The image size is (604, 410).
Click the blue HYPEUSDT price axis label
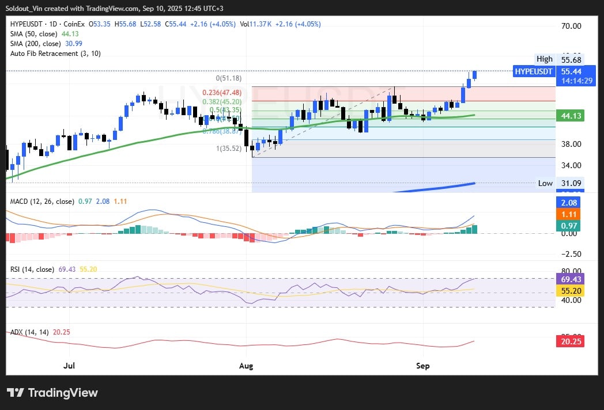(x=534, y=71)
